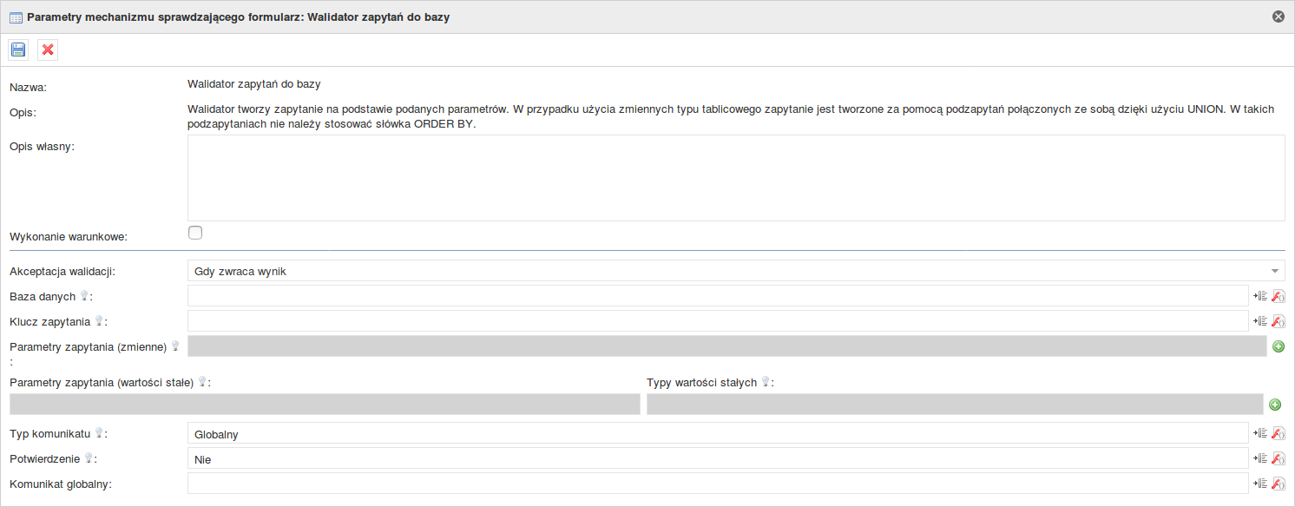Insert variable icon for Potwierdzenie
The image size is (1295, 507).
[x=1261, y=458]
